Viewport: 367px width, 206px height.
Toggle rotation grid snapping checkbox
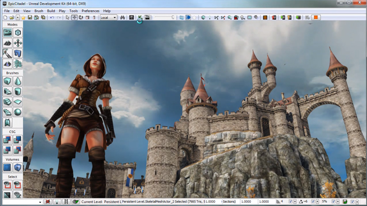click(313, 201)
